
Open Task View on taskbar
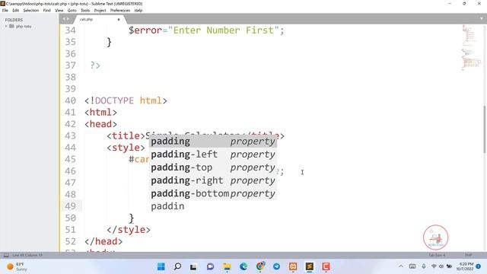coord(193,266)
